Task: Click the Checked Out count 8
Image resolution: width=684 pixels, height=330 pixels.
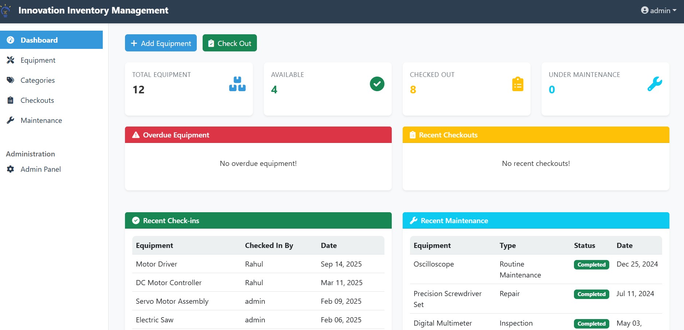Action: [413, 90]
